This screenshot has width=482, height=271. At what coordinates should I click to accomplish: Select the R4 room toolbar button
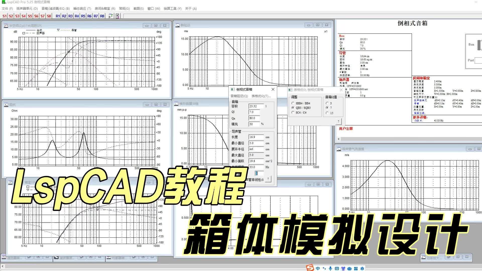[x=77, y=16]
